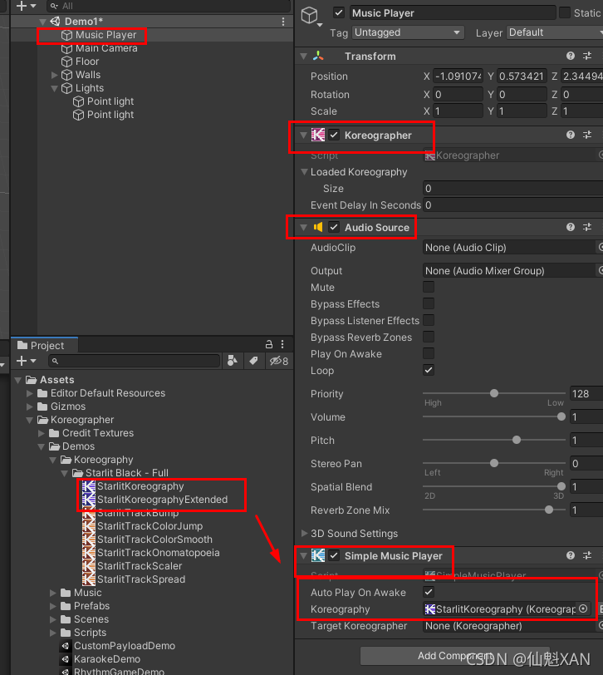Enable the Bypass Reverb Zones checkbox
Viewport: 603px width, 675px height.
[429, 337]
